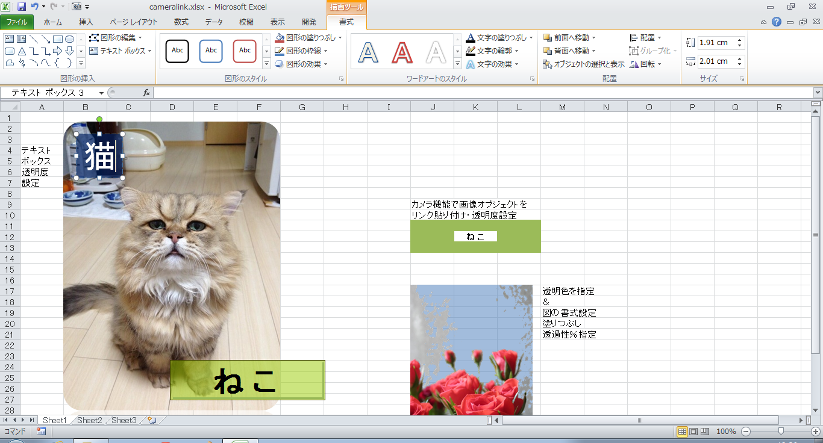Switch to Normal view in status bar
823x443 pixels.
[683, 432]
